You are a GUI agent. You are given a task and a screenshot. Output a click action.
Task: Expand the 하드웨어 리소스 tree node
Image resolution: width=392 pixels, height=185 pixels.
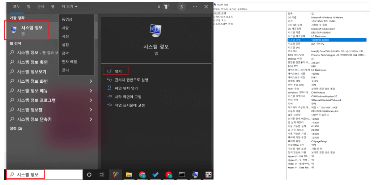(x=214, y=17)
